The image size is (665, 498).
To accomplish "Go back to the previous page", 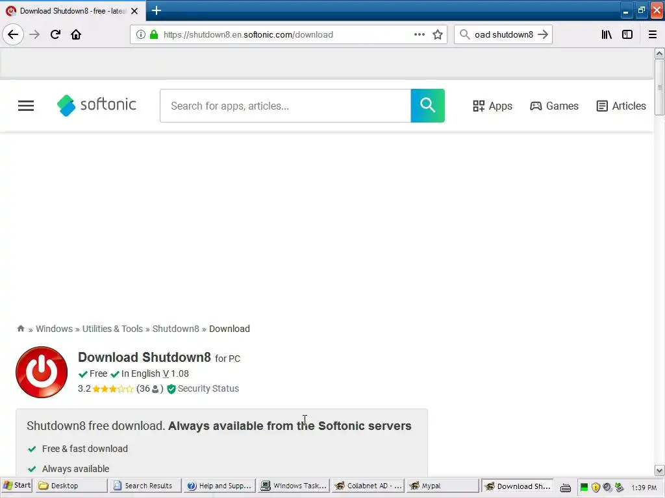I will click(x=13, y=34).
